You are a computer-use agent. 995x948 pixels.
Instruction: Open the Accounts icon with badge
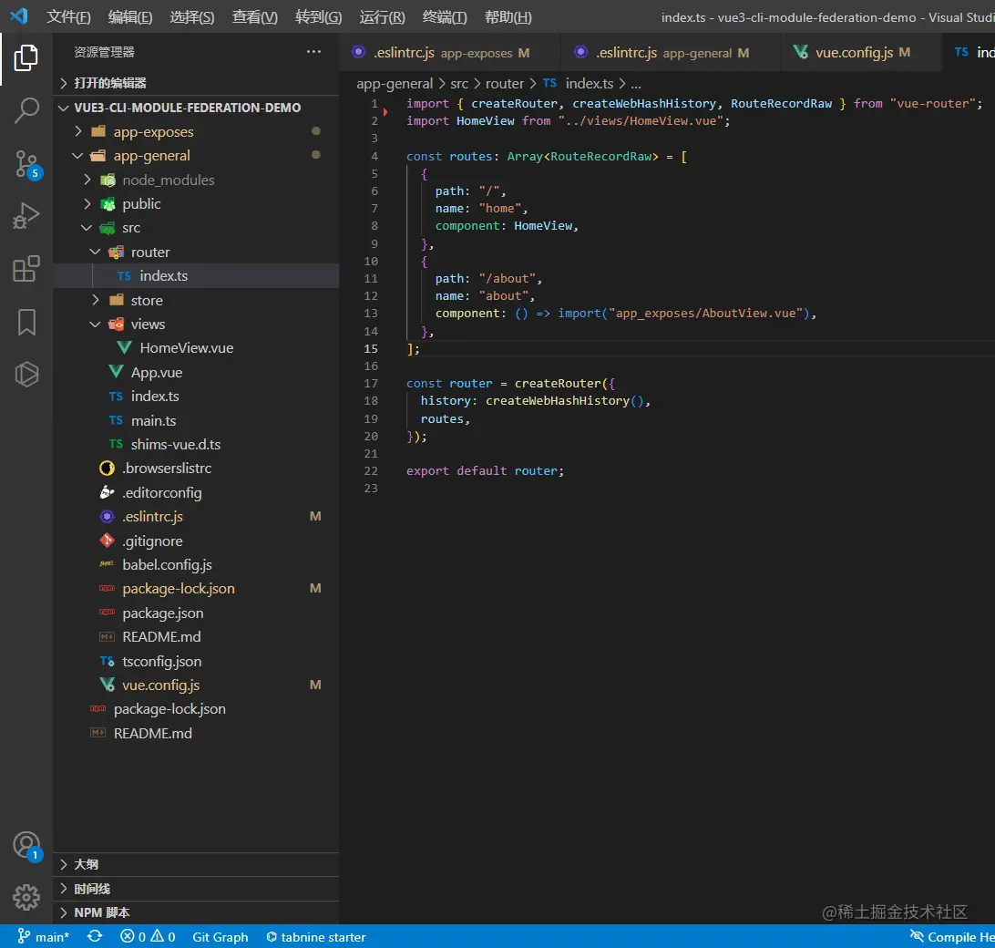click(26, 847)
